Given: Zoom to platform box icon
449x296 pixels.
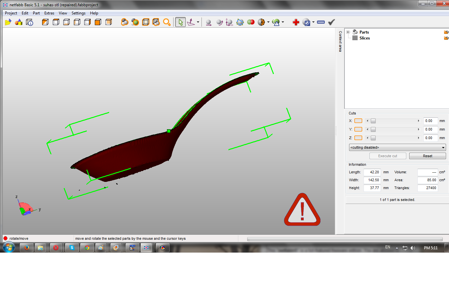Looking at the screenshot, I should pyautogui.click(x=146, y=22).
